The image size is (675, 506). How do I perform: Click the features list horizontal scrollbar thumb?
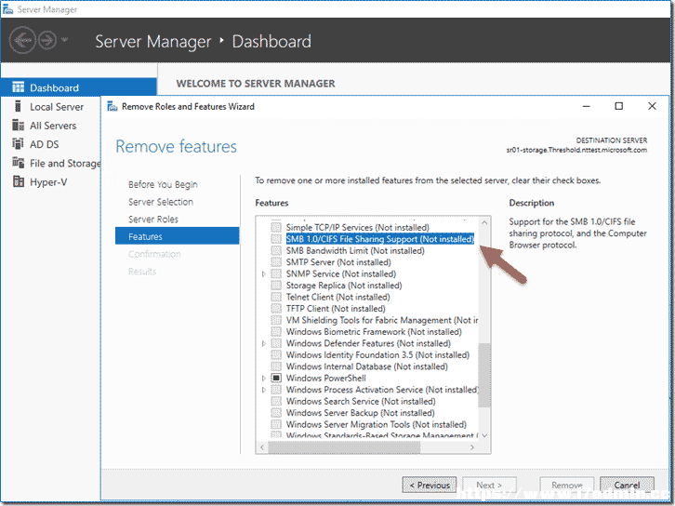coord(344,447)
